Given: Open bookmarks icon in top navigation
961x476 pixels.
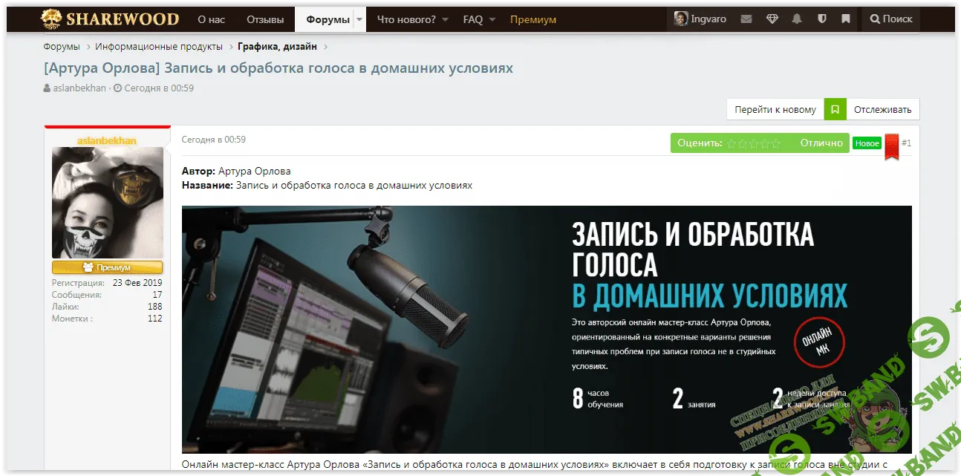Looking at the screenshot, I should (846, 19).
